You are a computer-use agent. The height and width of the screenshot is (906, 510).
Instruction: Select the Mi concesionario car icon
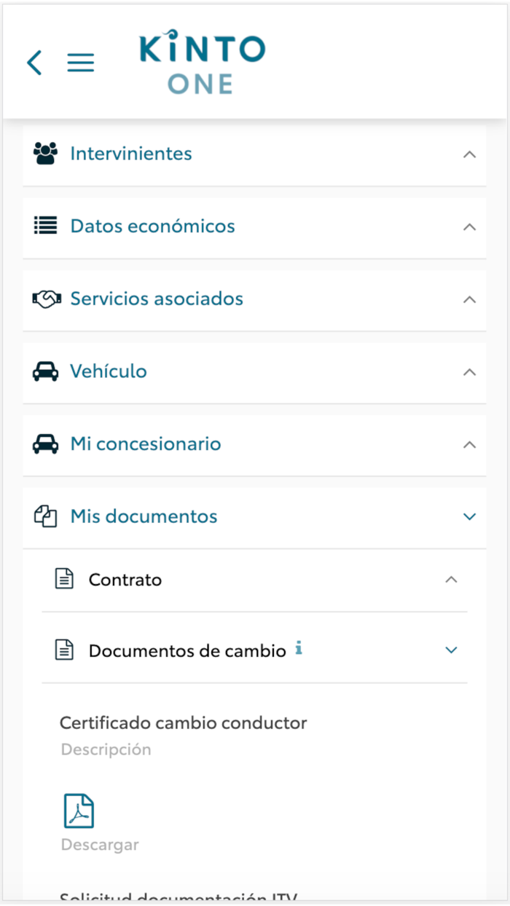point(45,444)
